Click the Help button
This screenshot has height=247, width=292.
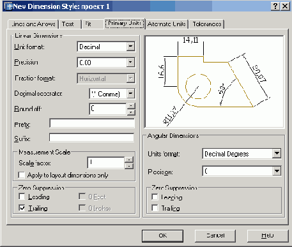[268, 236]
